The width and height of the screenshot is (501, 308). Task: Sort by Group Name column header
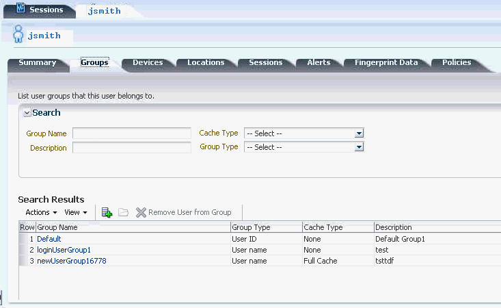(133, 227)
